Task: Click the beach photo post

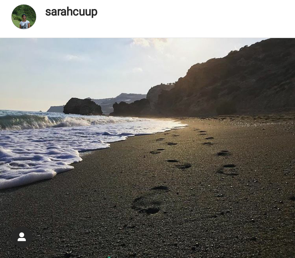Action: point(147,148)
